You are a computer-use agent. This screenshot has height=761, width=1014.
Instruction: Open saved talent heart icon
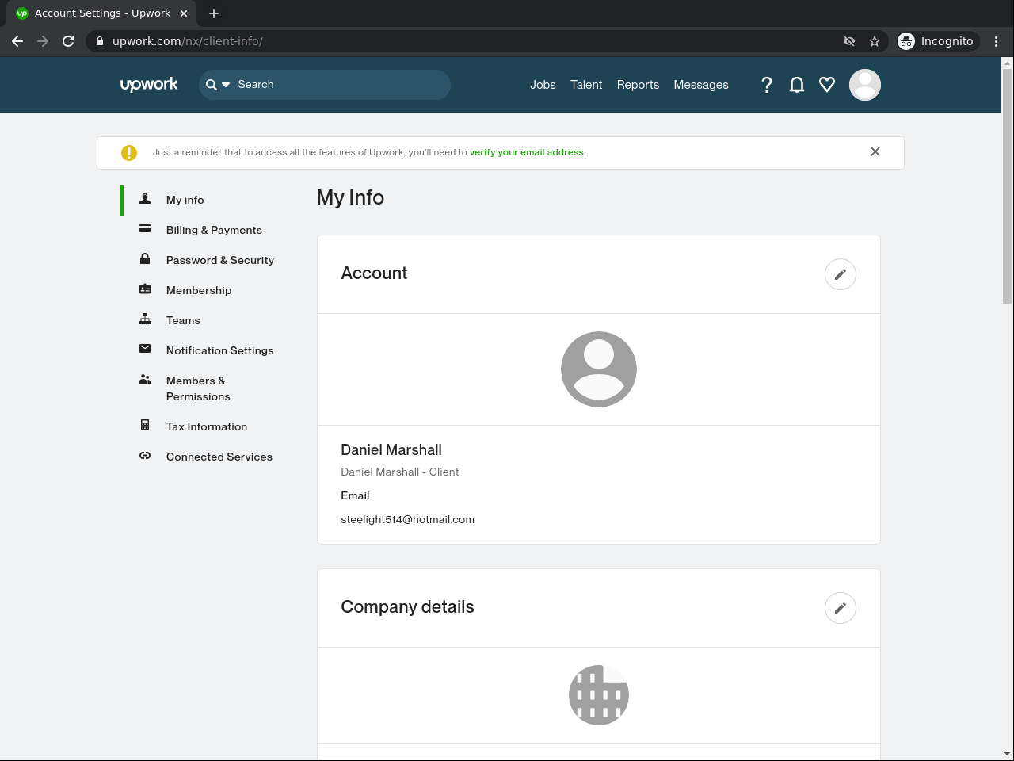(827, 85)
